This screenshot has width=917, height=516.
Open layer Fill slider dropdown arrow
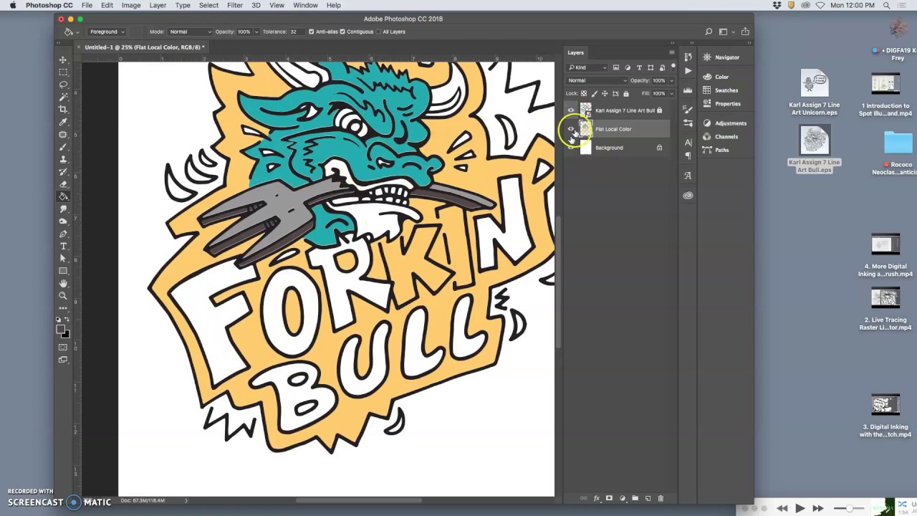click(671, 93)
